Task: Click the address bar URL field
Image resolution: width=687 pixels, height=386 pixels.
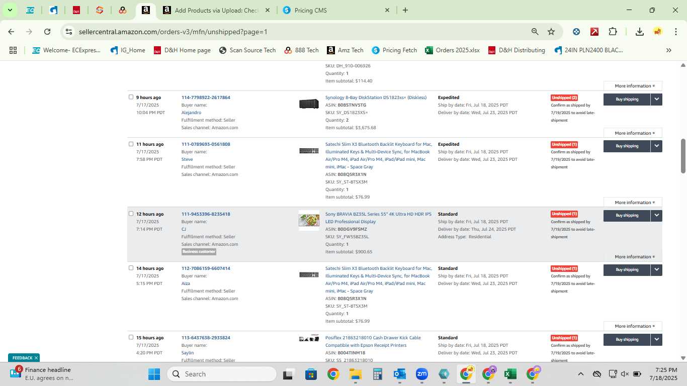Action: [302, 32]
